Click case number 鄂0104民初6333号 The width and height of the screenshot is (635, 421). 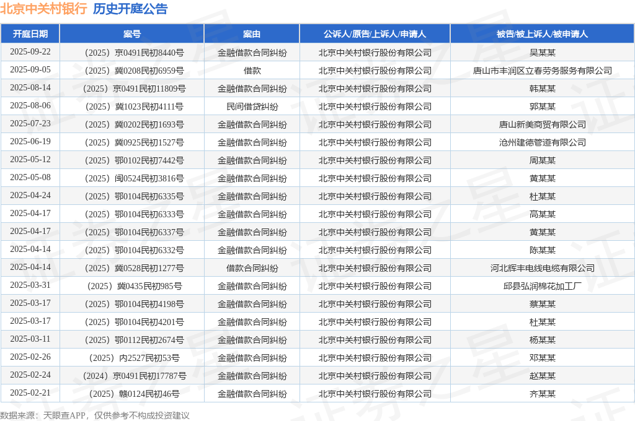coord(134,214)
